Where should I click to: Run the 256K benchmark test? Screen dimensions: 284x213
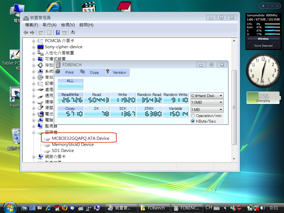pos(149,112)
